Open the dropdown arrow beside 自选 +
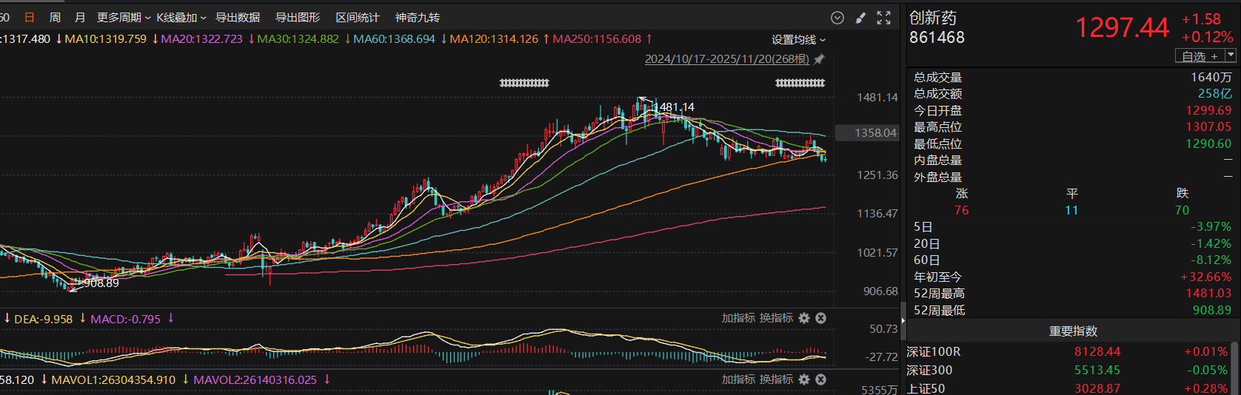The image size is (1241, 395). point(1231,55)
